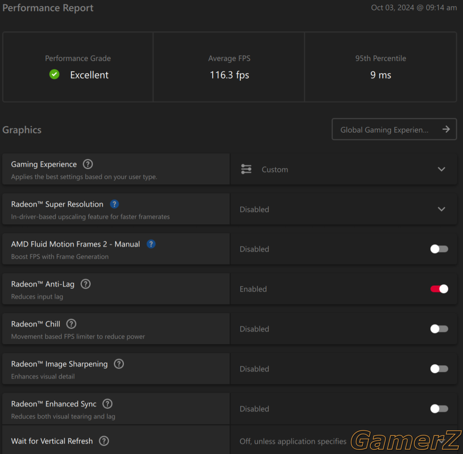Click the Wait for Vertical Refresh label
The width and height of the screenshot is (463, 454).
click(52, 441)
